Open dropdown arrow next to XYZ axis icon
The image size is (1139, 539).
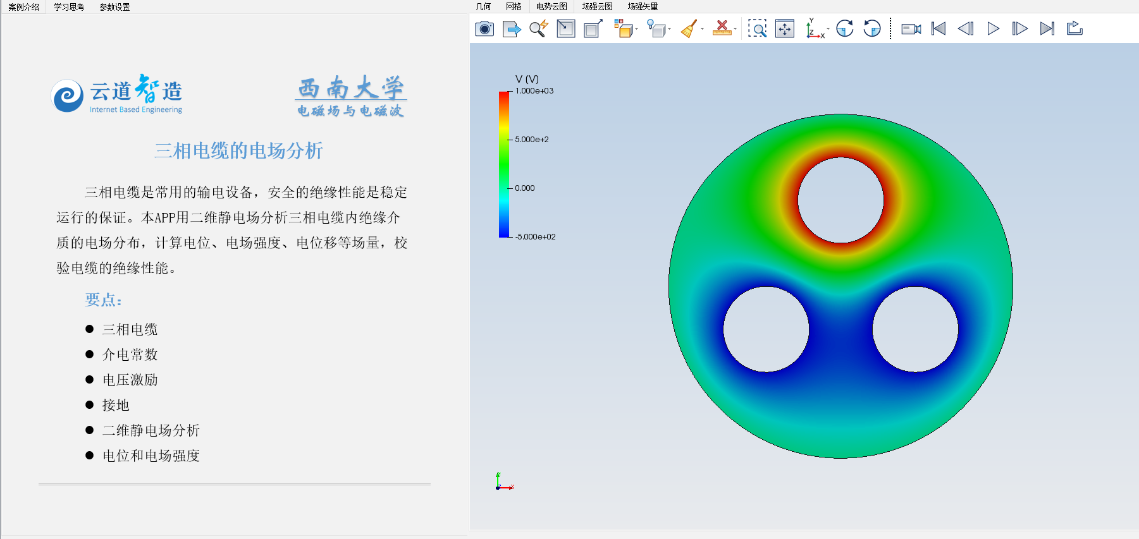828,29
